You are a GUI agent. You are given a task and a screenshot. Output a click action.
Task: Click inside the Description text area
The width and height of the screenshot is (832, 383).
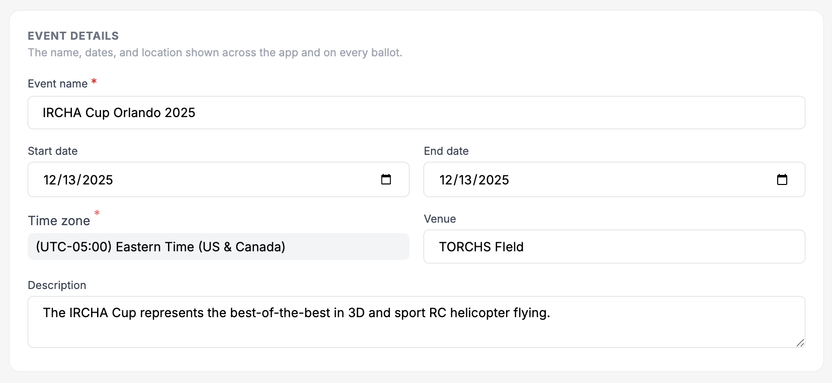point(416,322)
